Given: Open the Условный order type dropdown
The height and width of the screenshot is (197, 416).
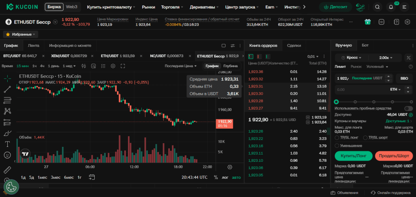Looking at the screenshot, I should pos(377,67).
